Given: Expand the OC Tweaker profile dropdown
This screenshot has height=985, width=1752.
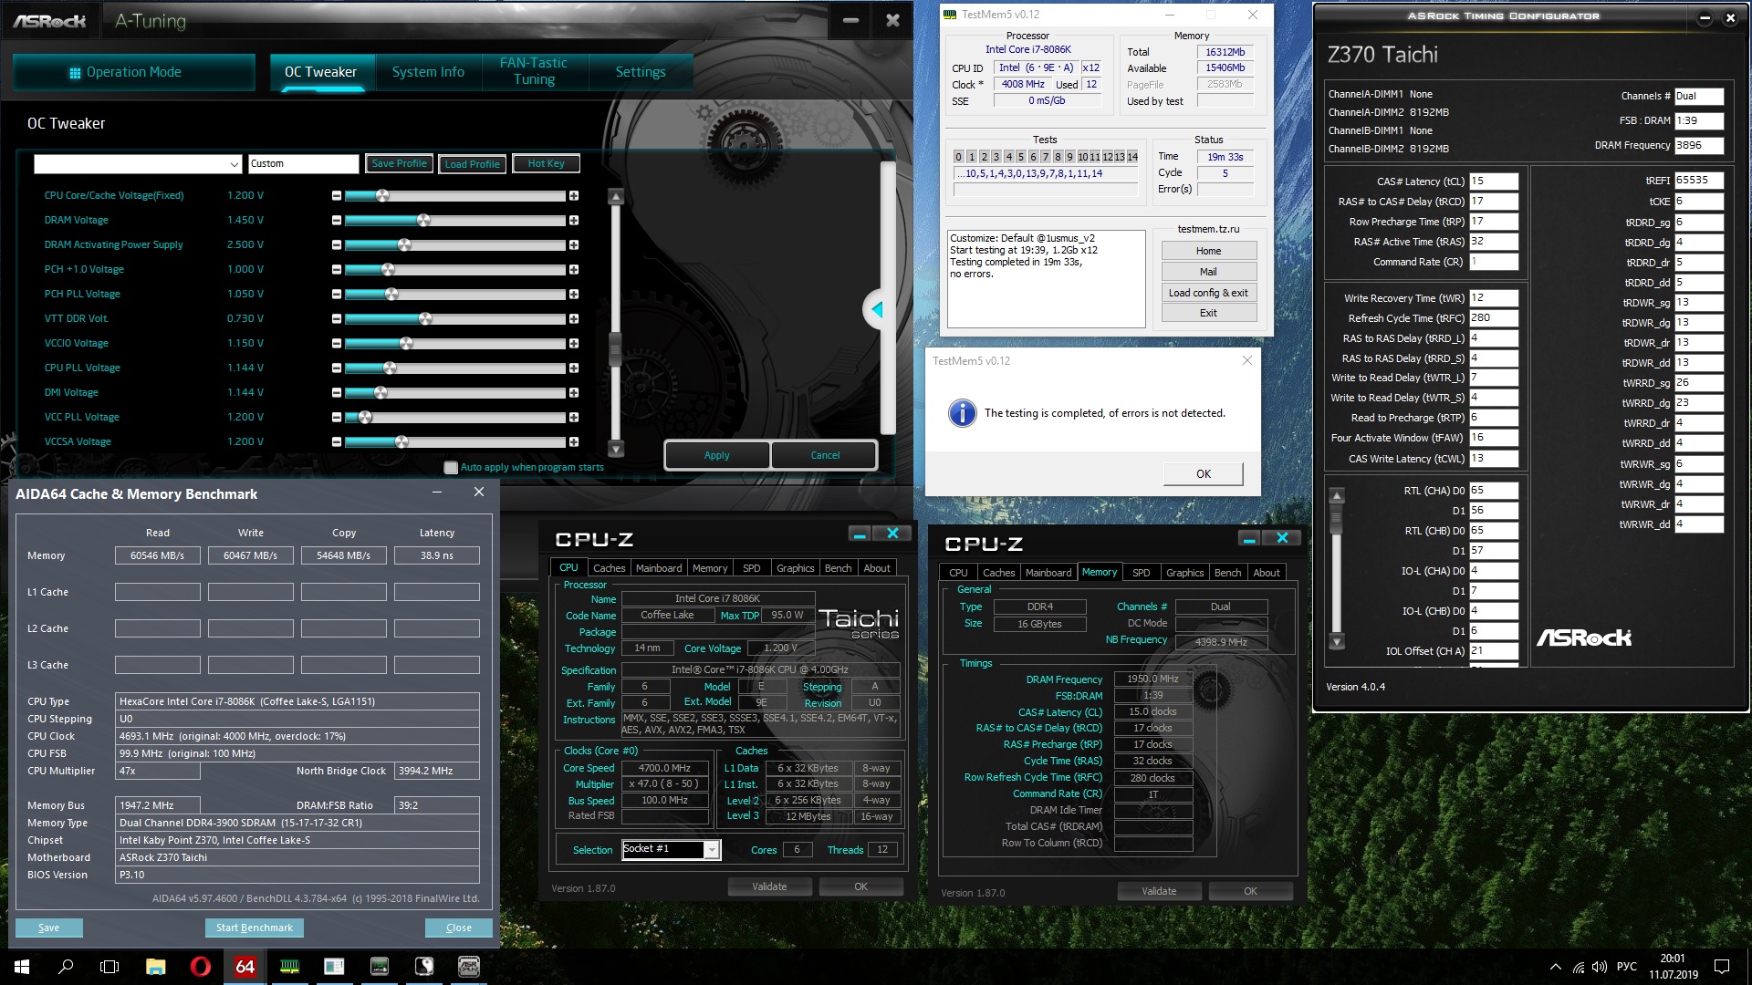Looking at the screenshot, I should (x=234, y=164).
